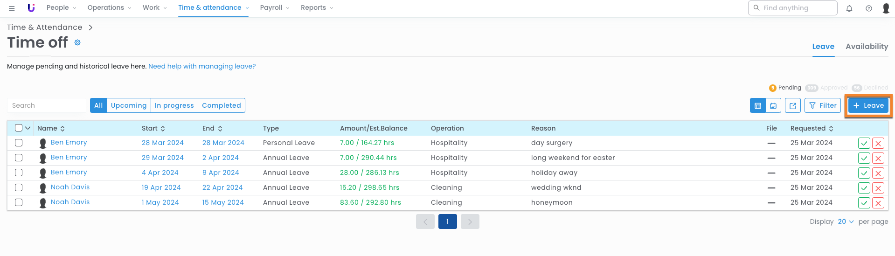Select checkbox for long weekend for easter
Screen dimensions: 895x256
pyautogui.click(x=19, y=158)
